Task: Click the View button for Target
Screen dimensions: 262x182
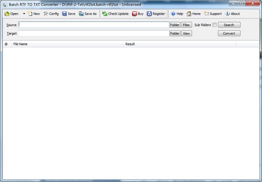Action: pos(186,33)
